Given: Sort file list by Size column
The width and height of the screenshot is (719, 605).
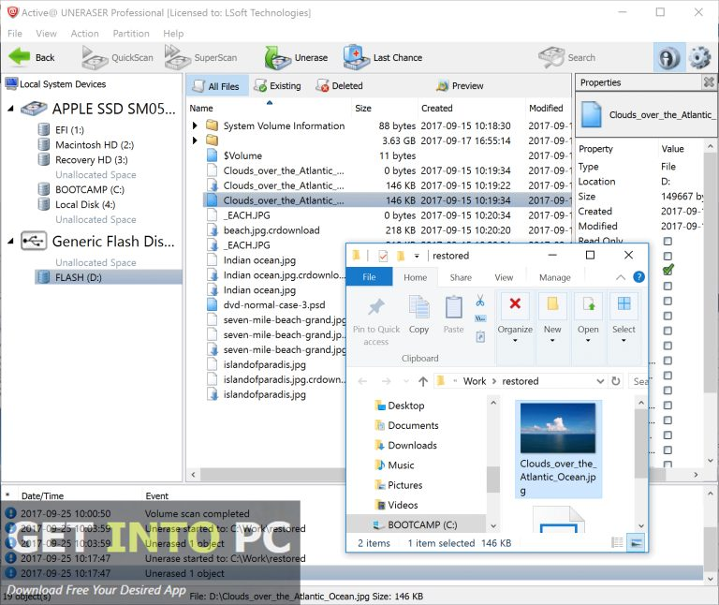Looking at the screenshot, I should (385, 109).
